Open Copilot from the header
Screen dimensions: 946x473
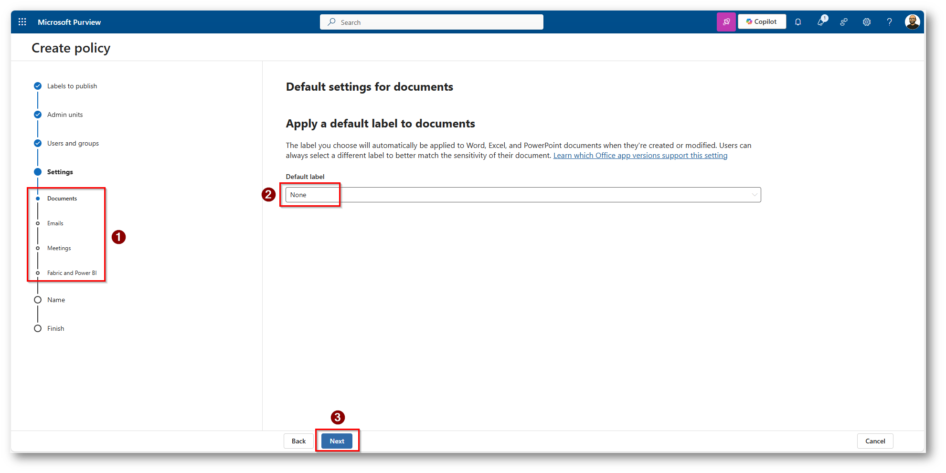(762, 21)
